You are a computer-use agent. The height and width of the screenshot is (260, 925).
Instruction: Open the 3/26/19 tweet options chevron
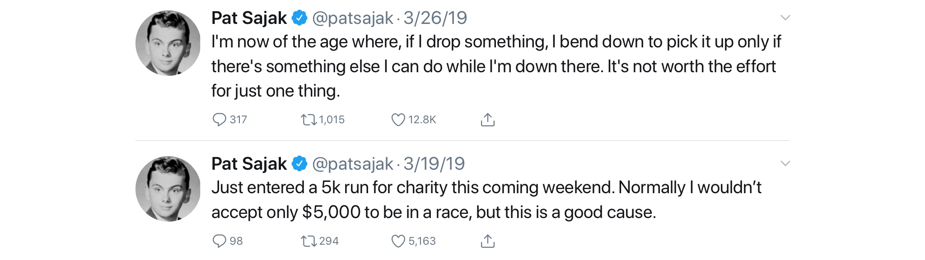pyautogui.click(x=785, y=18)
